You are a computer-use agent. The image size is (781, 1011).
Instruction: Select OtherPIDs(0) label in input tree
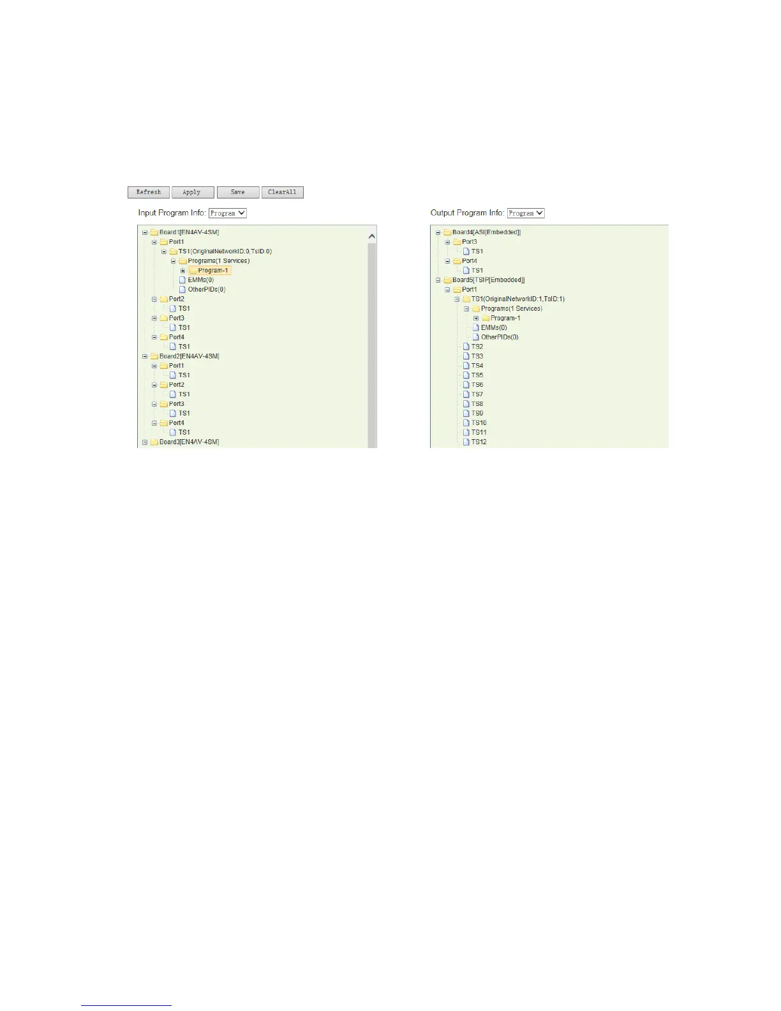pos(207,290)
